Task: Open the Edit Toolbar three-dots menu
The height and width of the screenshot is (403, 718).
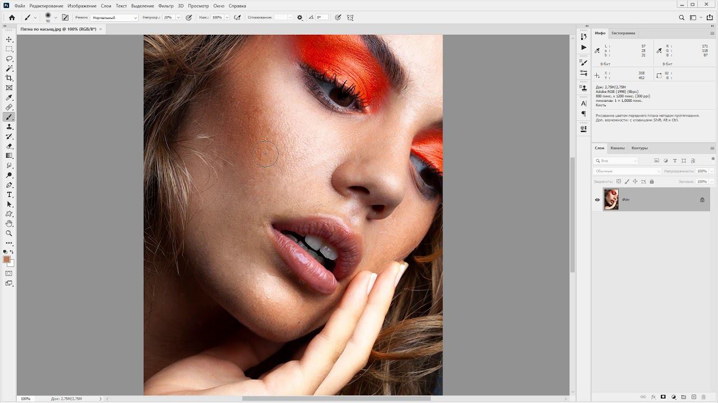Action: (x=9, y=243)
